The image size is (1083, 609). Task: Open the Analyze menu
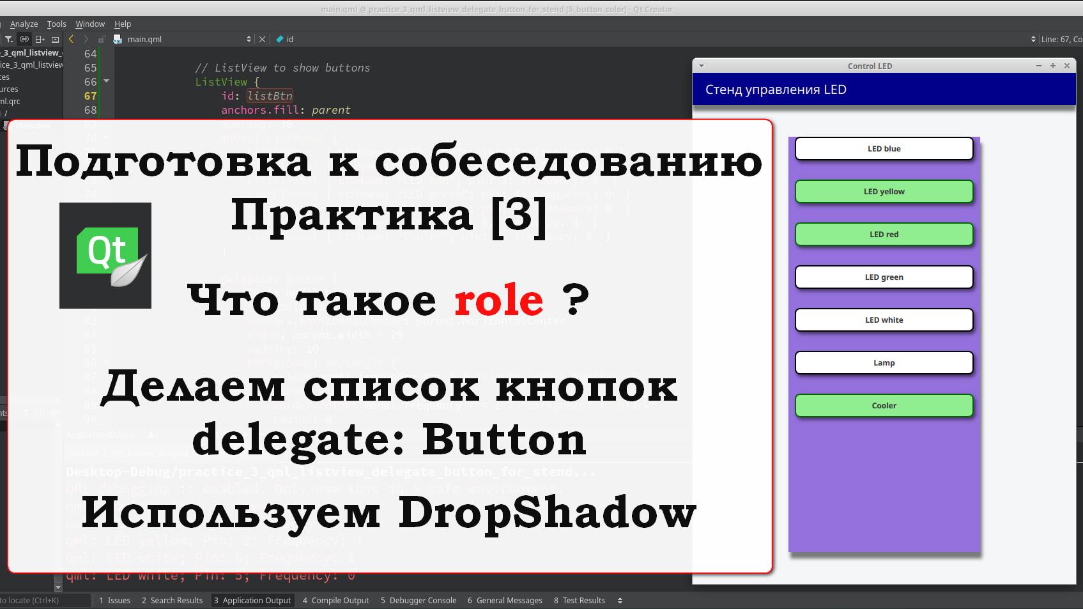(x=24, y=24)
